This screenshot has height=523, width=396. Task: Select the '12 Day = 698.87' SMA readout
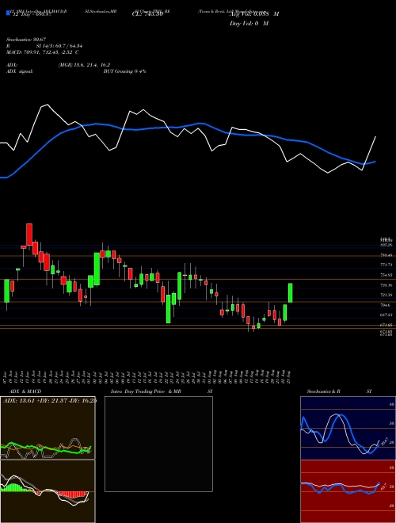(30, 15)
